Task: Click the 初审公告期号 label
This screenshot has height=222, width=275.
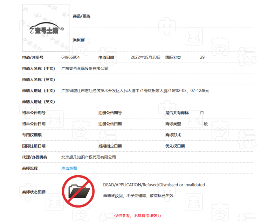Action: point(34,113)
